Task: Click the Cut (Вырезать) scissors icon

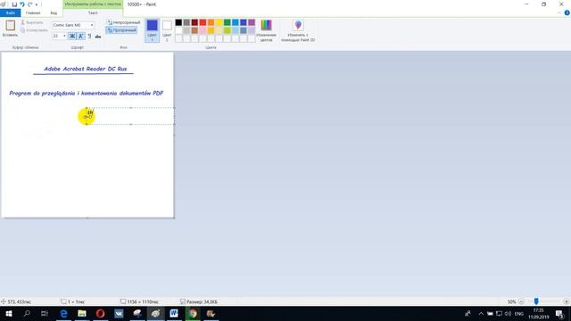Action: tap(22, 22)
